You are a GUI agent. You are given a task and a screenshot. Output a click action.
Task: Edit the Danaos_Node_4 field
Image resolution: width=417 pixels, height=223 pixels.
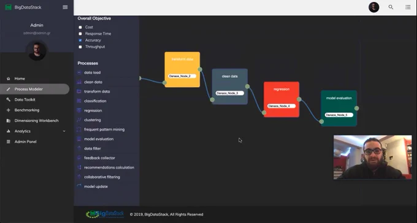281,106
